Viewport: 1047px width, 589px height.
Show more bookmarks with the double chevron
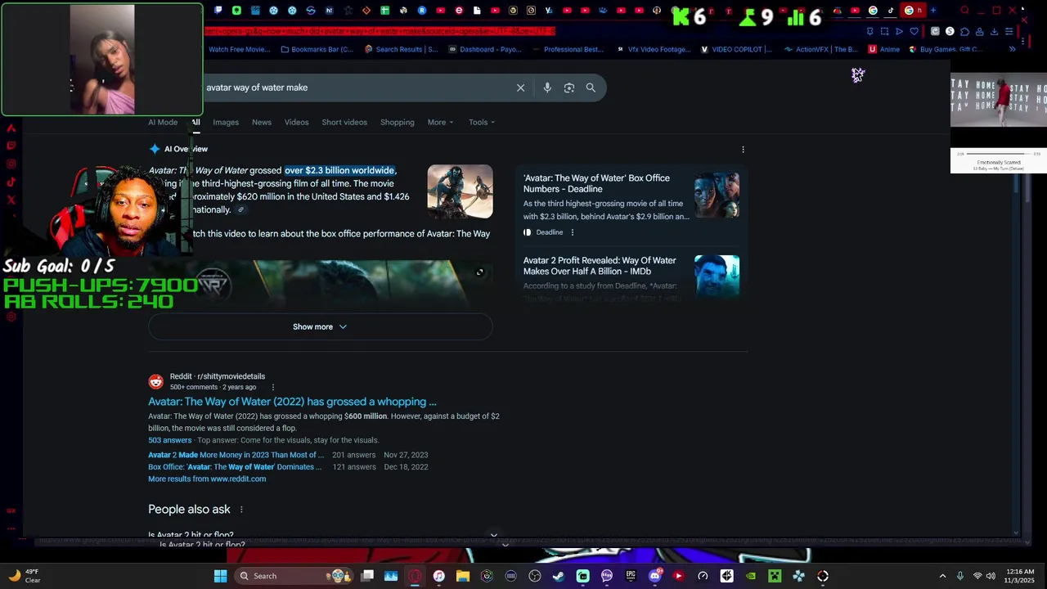[1012, 49]
